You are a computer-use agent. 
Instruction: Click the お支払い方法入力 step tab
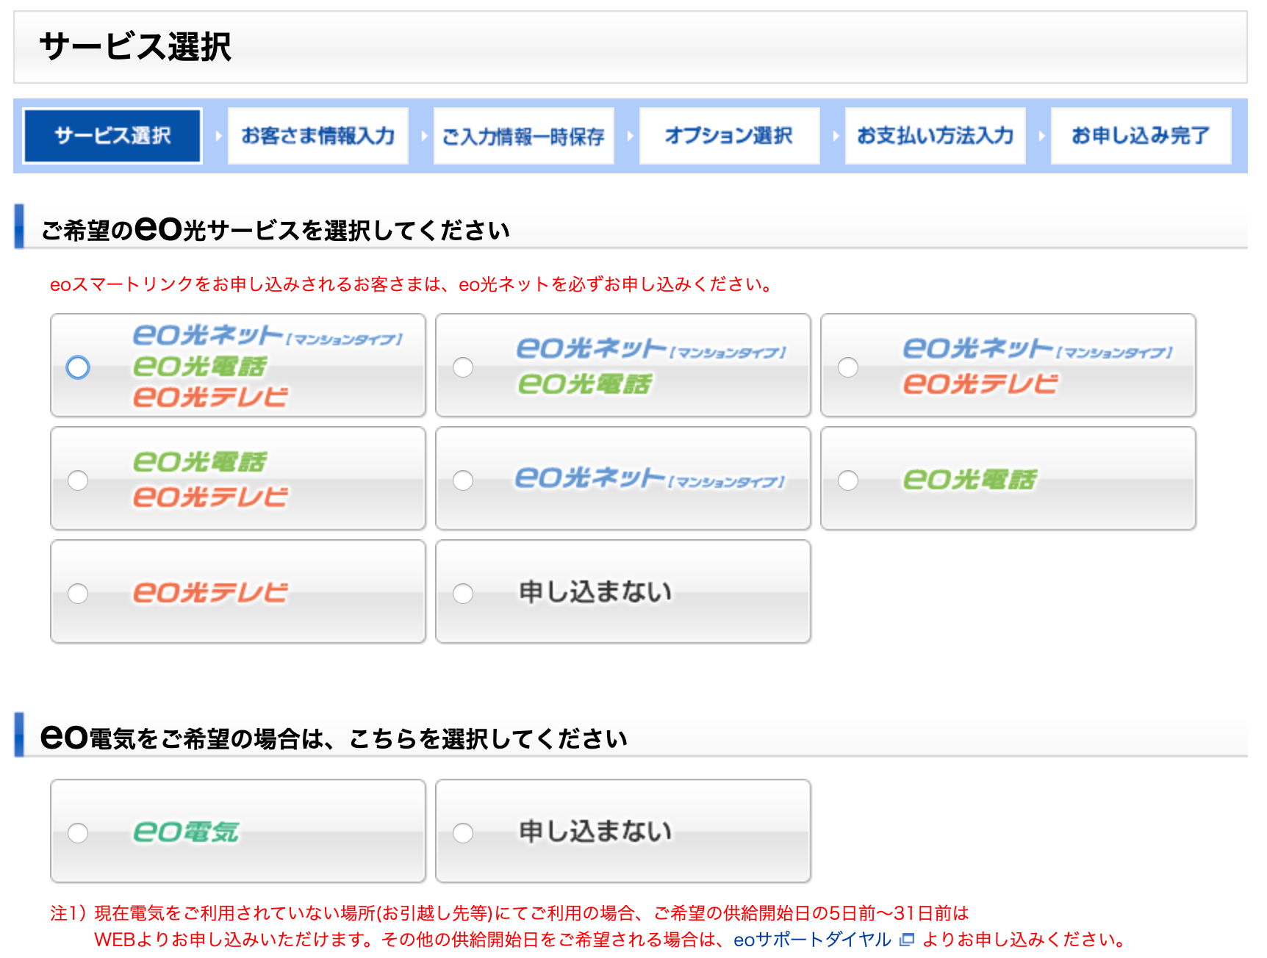tap(936, 136)
